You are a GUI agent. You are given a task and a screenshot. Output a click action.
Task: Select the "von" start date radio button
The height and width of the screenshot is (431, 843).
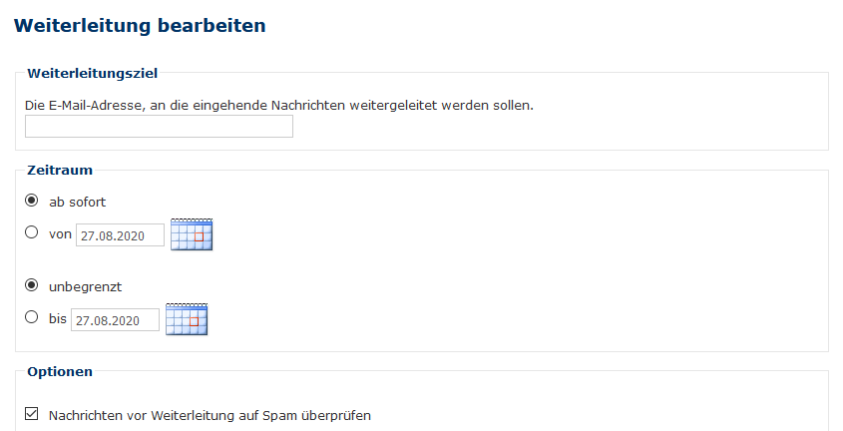tap(32, 232)
